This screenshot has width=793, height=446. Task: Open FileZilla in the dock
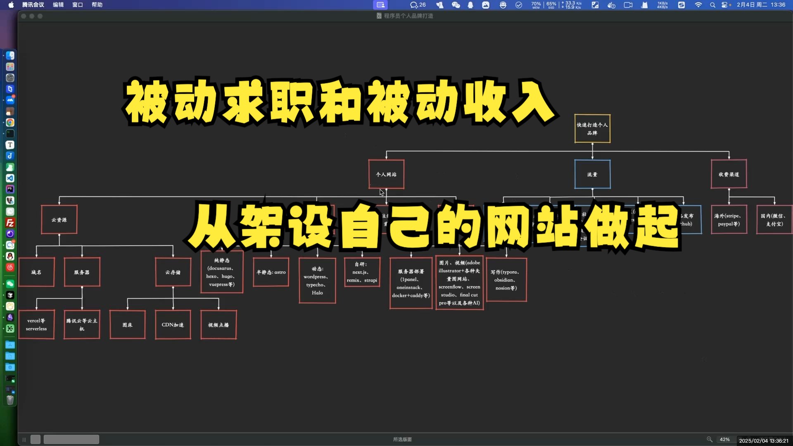(10, 223)
